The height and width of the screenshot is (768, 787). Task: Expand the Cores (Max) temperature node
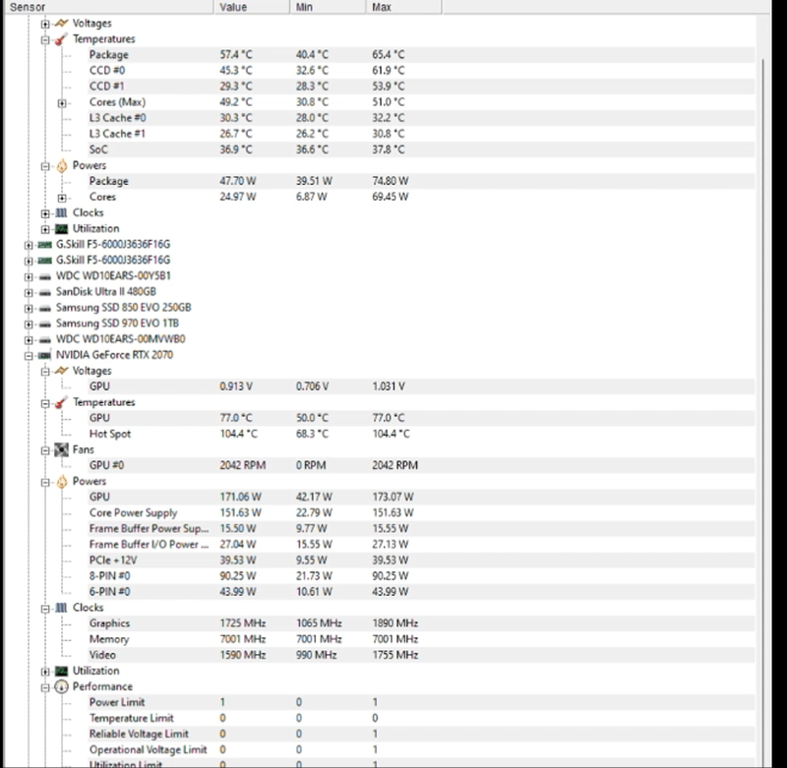click(62, 103)
